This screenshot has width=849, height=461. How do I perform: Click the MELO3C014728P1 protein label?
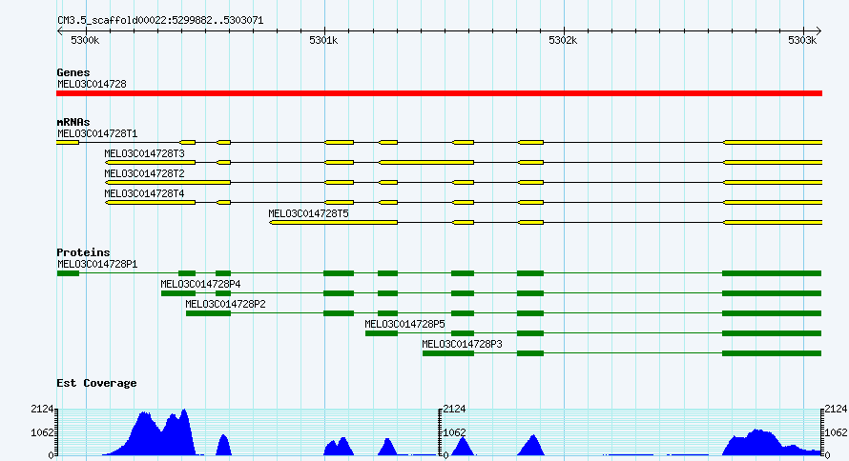click(97, 264)
